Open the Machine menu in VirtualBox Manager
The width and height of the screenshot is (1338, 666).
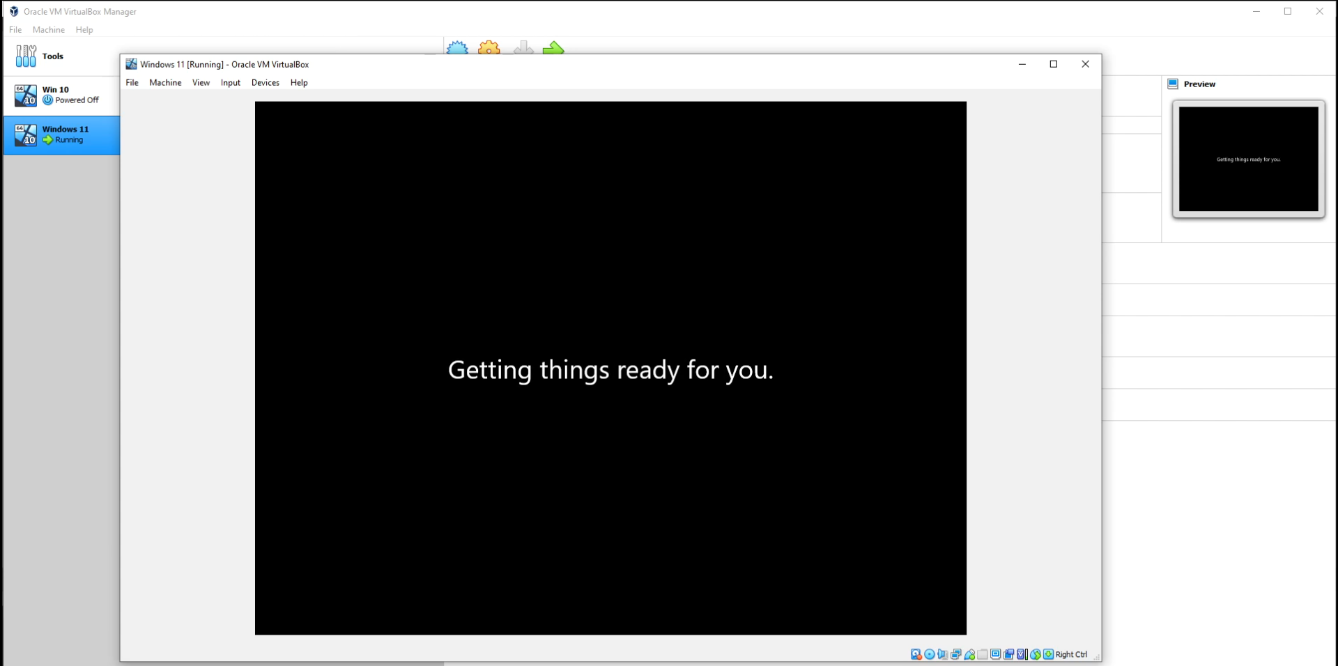[49, 30]
